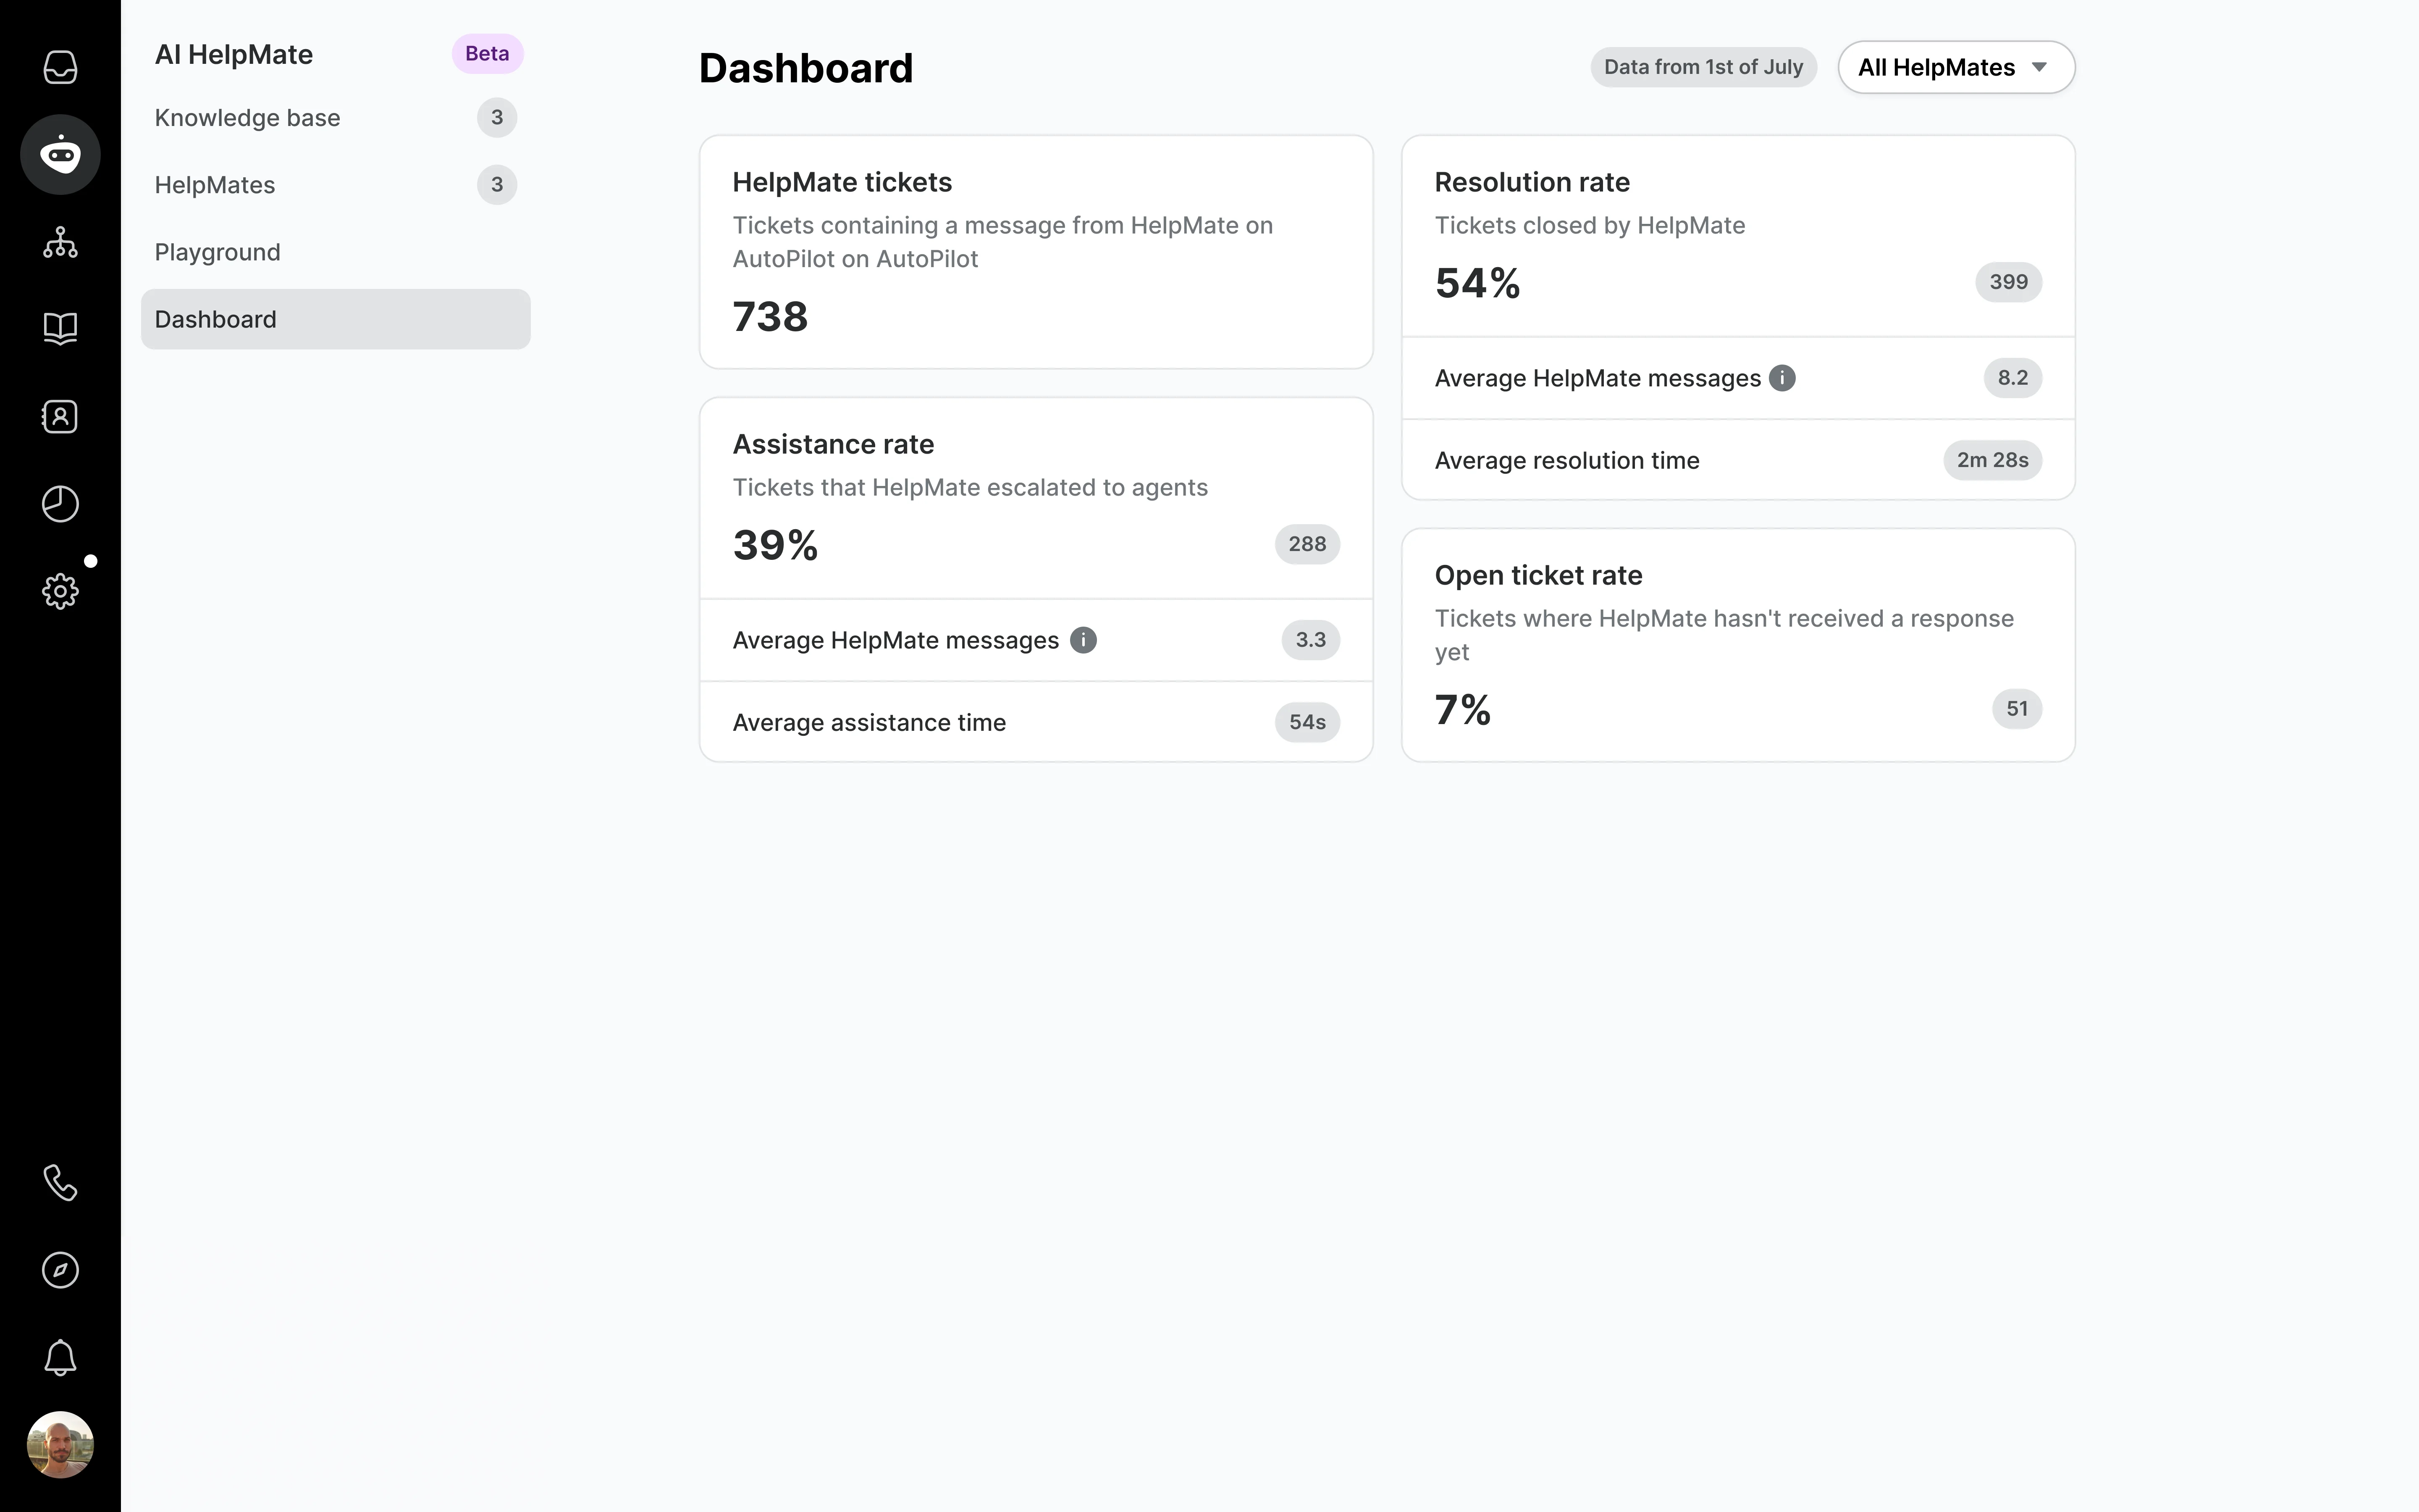The image size is (2419, 1512).
Task: Open the compass explore icon
Action: click(60, 1270)
